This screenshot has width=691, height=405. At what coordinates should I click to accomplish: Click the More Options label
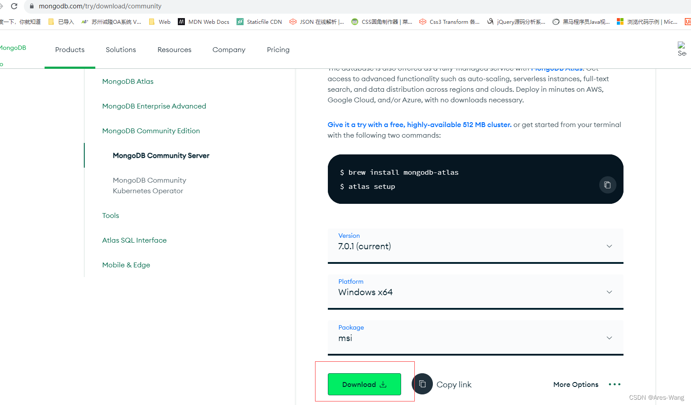[576, 385]
